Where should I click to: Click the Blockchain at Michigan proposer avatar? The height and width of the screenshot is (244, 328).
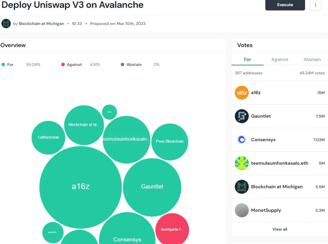6,23
